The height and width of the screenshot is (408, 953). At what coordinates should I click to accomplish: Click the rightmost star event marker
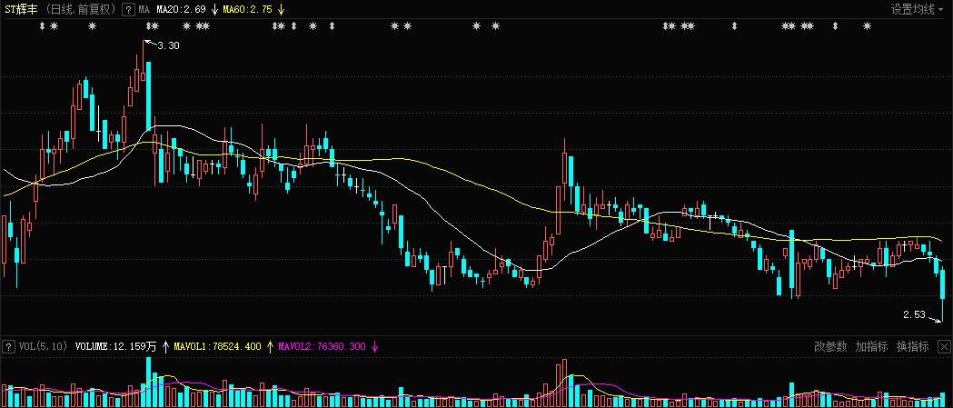pyautogui.click(x=868, y=26)
